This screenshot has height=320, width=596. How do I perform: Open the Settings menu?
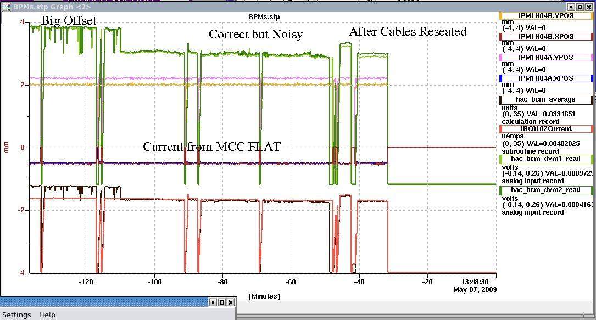coord(16,315)
